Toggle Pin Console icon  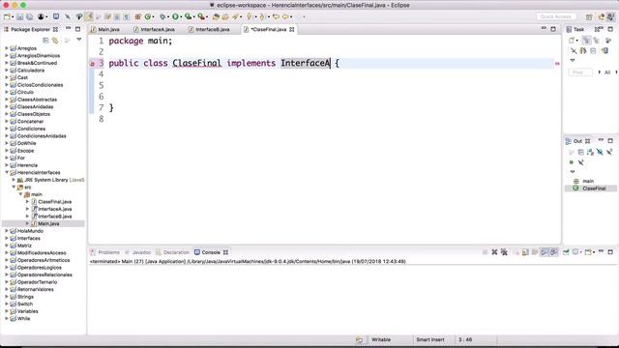coord(566,252)
